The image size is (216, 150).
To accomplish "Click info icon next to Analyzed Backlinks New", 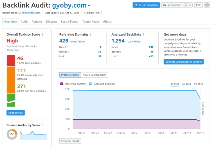I will click(x=118, y=47).
